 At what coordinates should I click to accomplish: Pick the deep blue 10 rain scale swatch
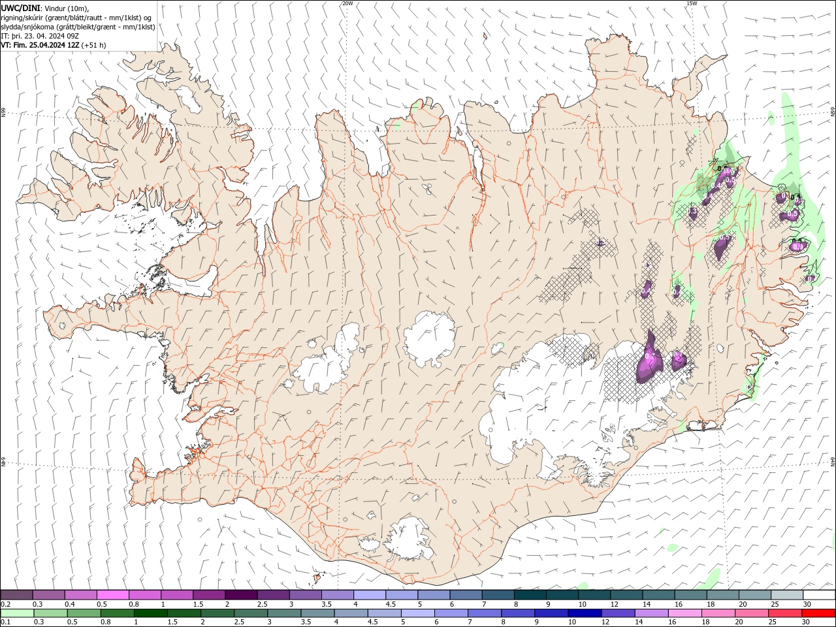point(585,613)
